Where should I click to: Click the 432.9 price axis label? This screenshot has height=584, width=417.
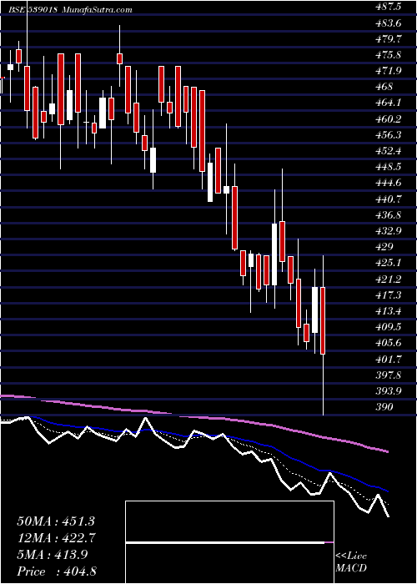click(388, 231)
